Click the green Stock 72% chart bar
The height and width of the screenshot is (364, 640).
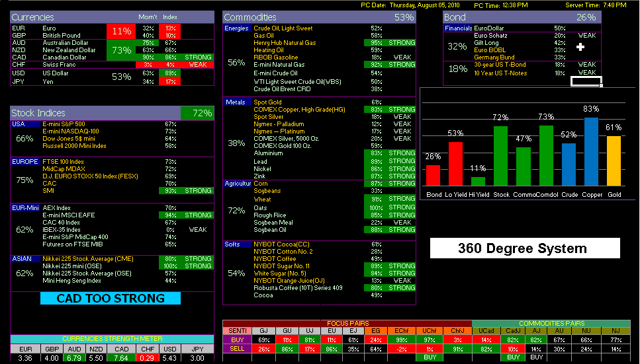[x=500, y=156]
